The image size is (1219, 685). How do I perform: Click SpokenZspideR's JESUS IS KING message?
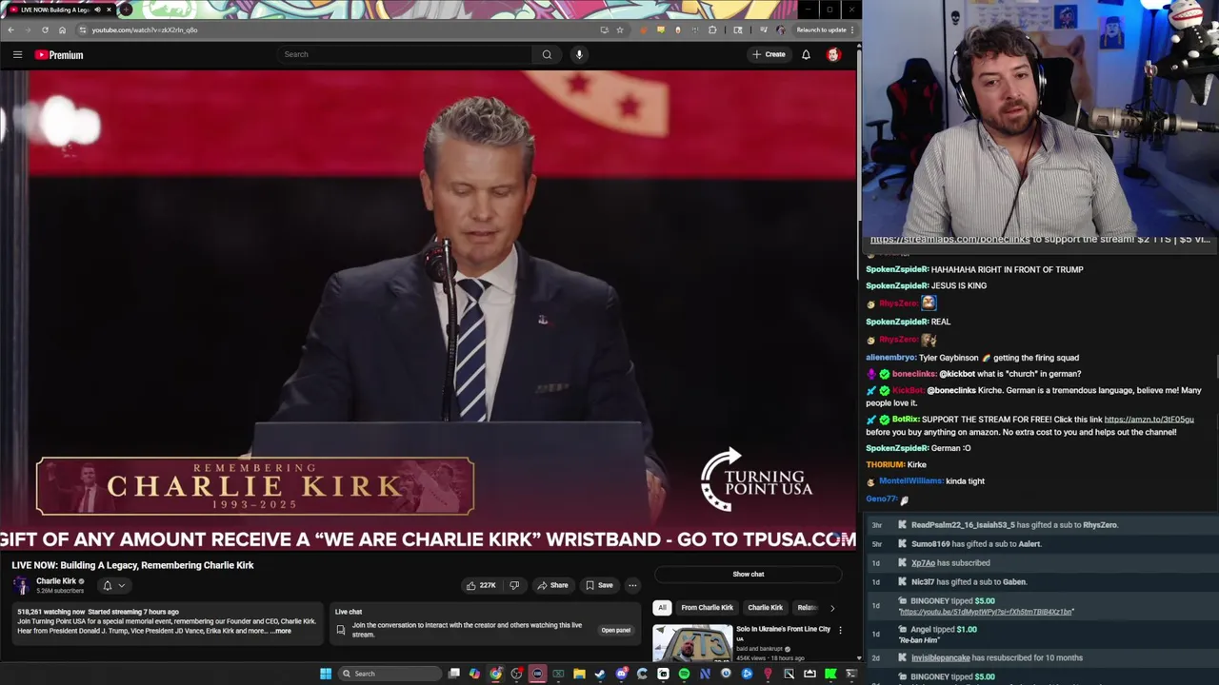(x=926, y=285)
